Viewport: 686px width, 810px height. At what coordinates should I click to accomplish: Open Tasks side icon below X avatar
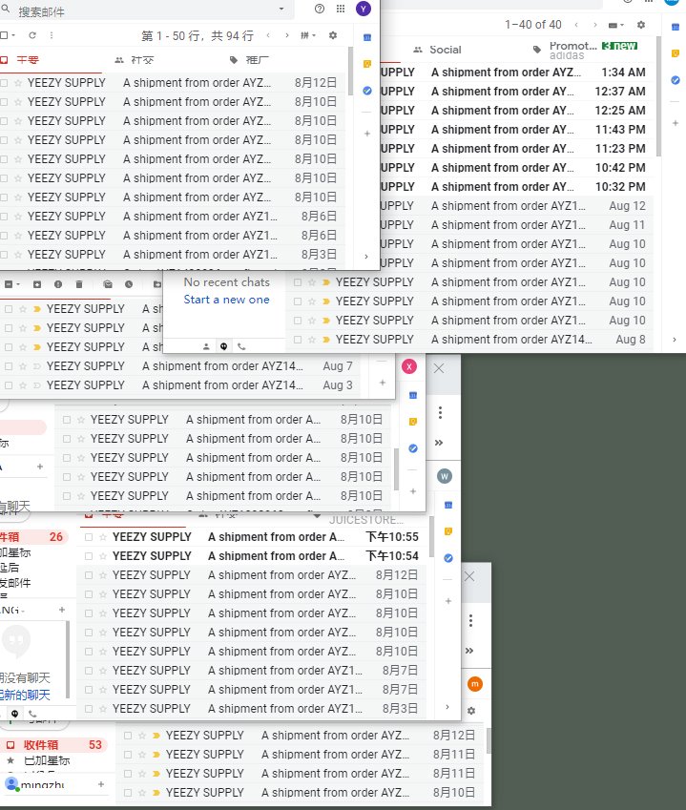[x=413, y=448]
